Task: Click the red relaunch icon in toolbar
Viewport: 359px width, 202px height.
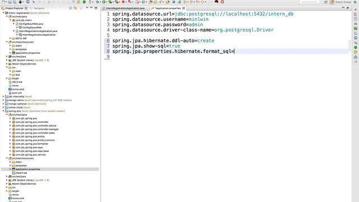Action: (x=130, y=2)
